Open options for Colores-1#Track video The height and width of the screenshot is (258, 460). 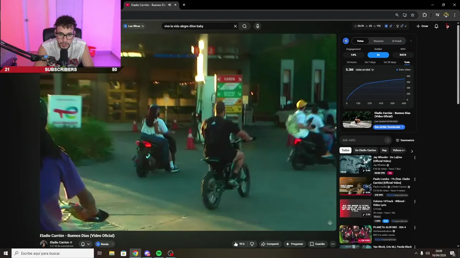(x=415, y=202)
